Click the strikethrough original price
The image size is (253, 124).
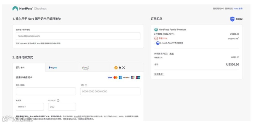click(x=233, y=38)
